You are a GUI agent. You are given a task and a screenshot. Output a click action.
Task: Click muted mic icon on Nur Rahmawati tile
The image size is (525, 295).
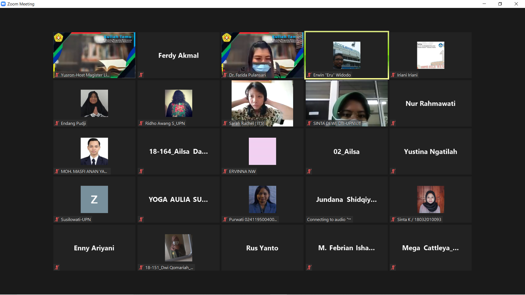[393, 123]
